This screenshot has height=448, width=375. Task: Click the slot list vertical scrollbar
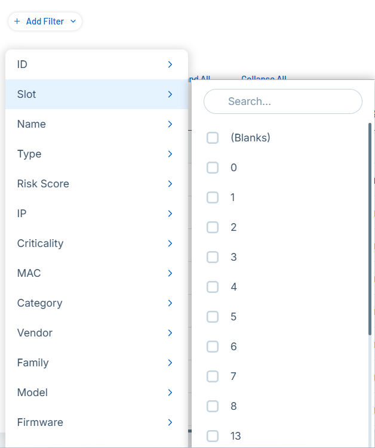pyautogui.click(x=370, y=227)
